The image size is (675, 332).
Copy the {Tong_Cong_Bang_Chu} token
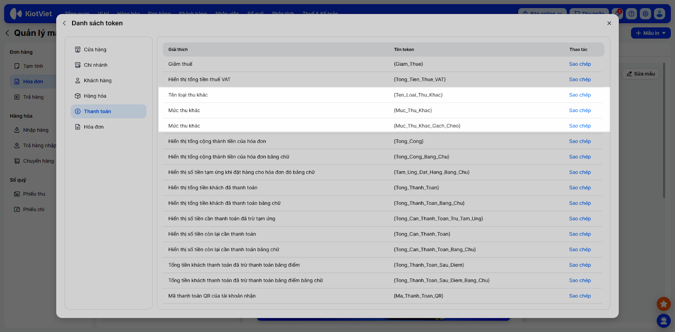(x=580, y=157)
